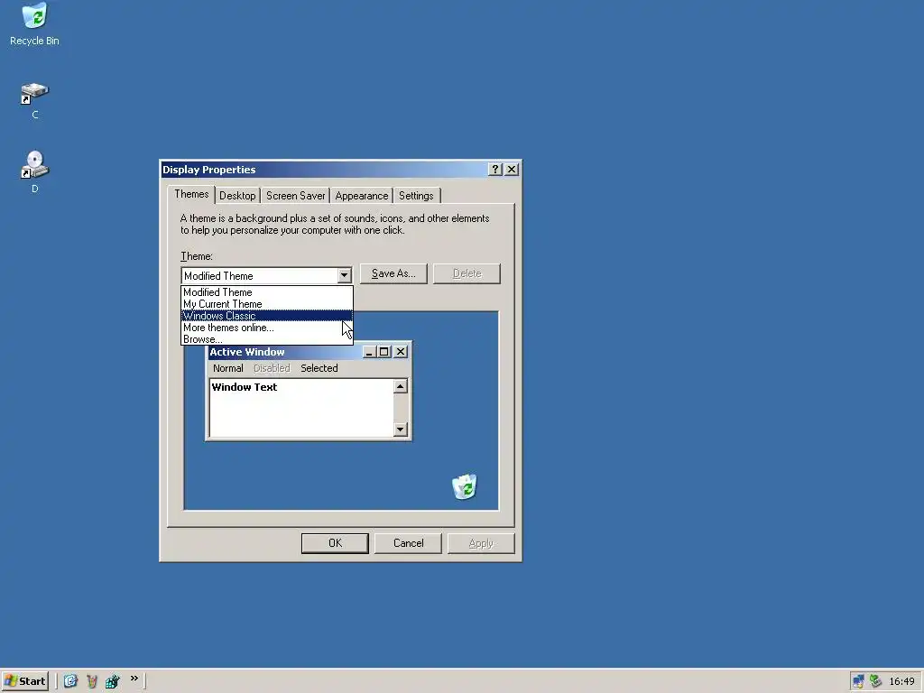Click Disabled in the preview menu
The height and width of the screenshot is (693, 924).
click(x=272, y=368)
